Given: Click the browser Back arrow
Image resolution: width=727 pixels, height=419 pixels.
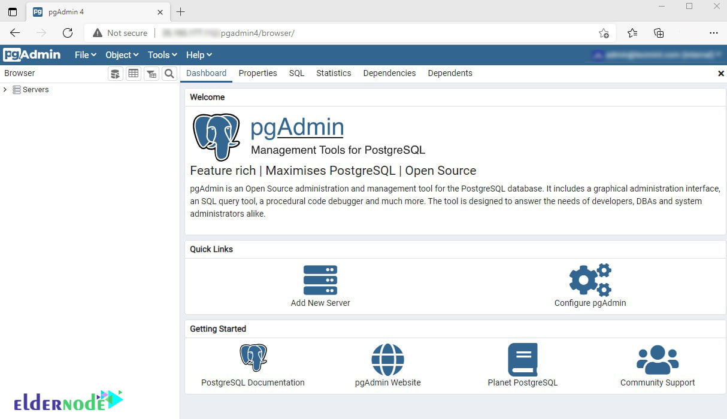Looking at the screenshot, I should coord(15,33).
